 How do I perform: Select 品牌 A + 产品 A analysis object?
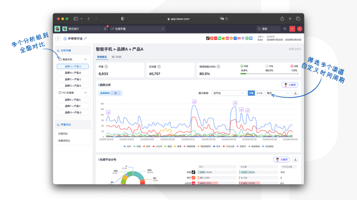point(73,66)
